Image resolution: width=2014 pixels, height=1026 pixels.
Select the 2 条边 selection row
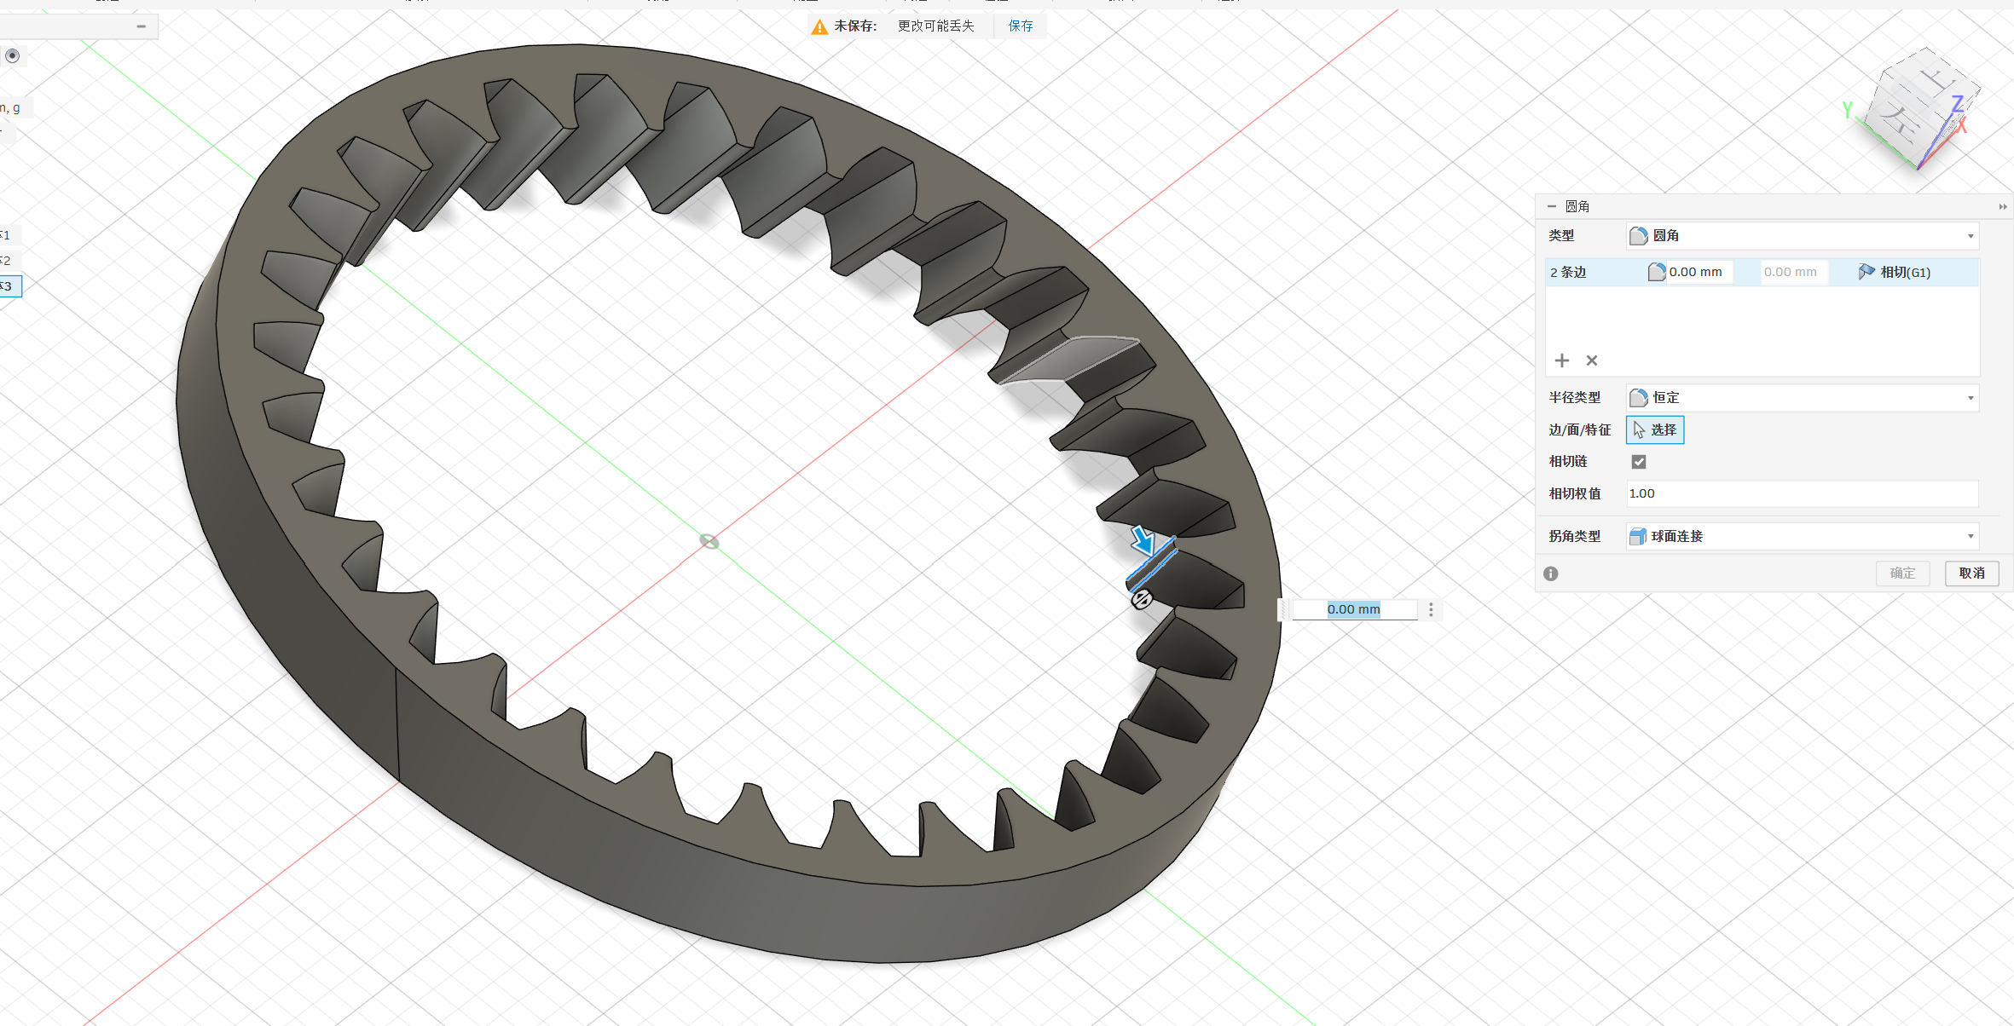pyautogui.click(x=1762, y=273)
